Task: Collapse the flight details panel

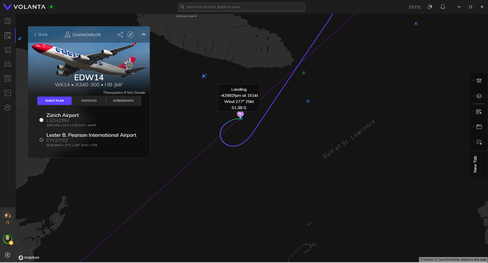Action: pyautogui.click(x=144, y=35)
